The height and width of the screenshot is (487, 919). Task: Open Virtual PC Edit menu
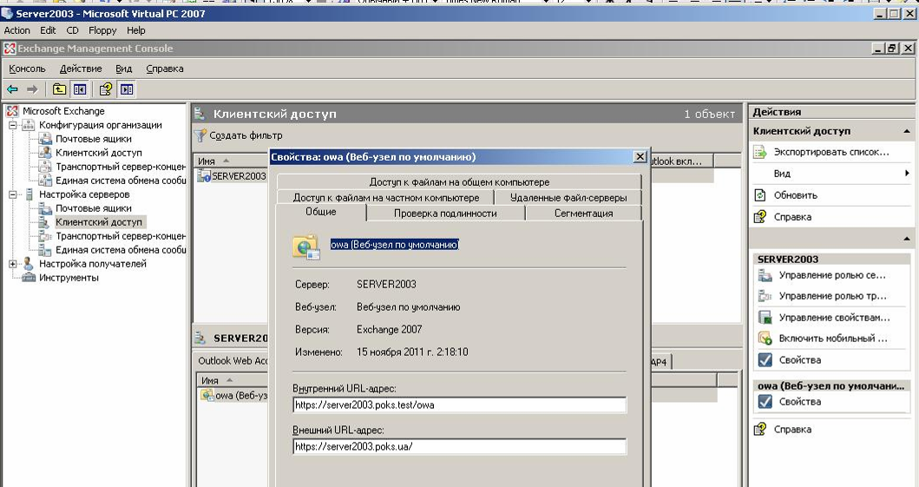coord(48,30)
